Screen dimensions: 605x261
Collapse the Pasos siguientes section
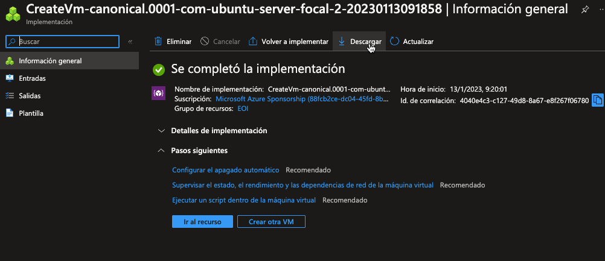[161, 151]
